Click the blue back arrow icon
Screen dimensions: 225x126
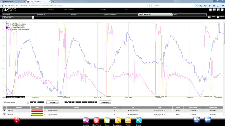point(208,120)
